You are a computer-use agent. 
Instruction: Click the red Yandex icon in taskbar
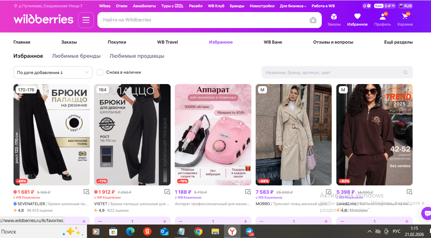(x=147, y=231)
